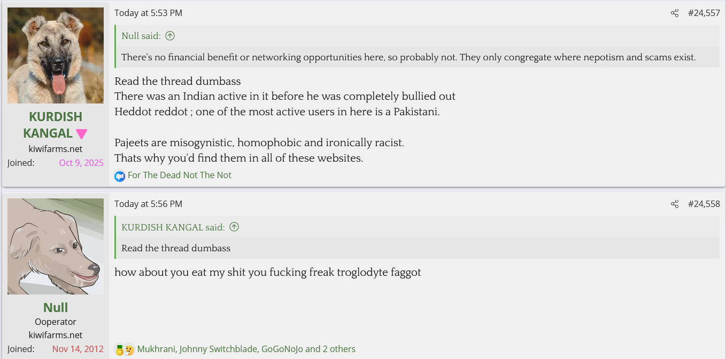726x359 pixels.
Task: Open post number #24,557 permalink
Action: click(704, 13)
